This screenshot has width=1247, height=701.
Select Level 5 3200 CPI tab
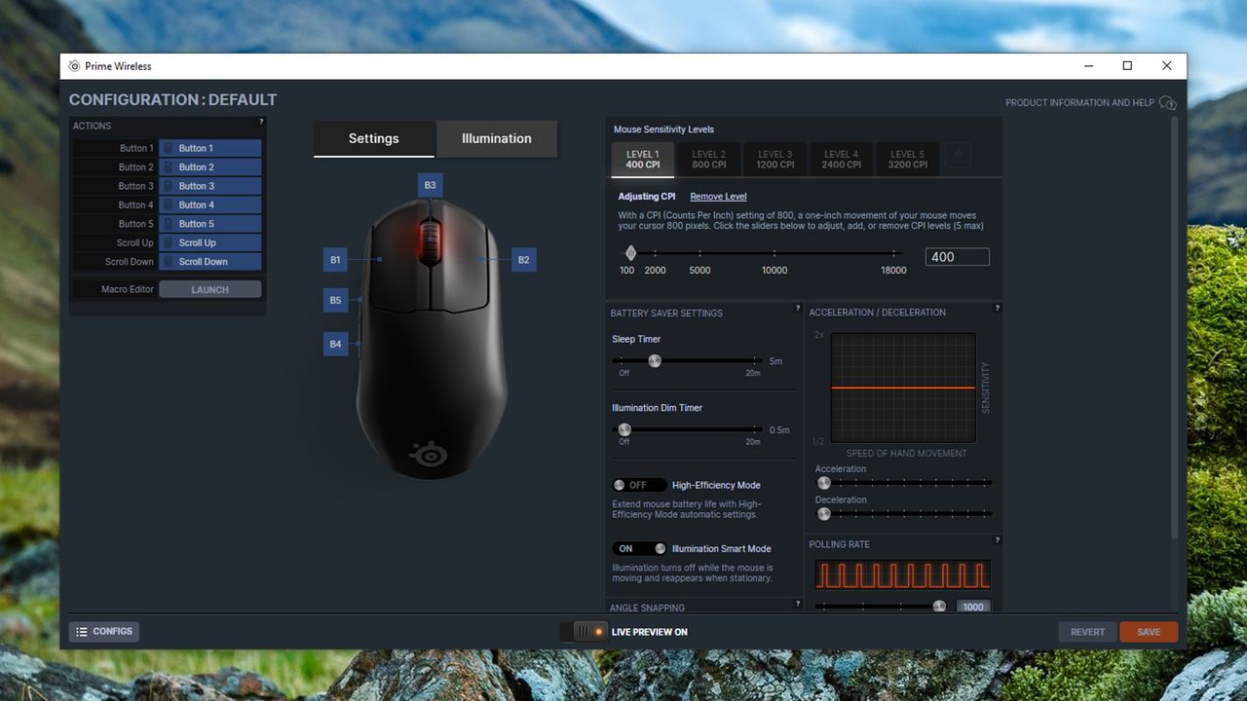[x=908, y=160]
